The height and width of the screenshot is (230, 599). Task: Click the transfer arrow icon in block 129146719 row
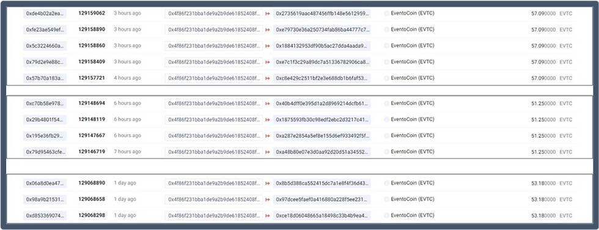pos(268,152)
